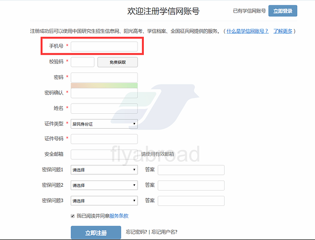Click the 密码确认 confirm password field
Viewport: 315px width, 240px height.
(104, 93)
